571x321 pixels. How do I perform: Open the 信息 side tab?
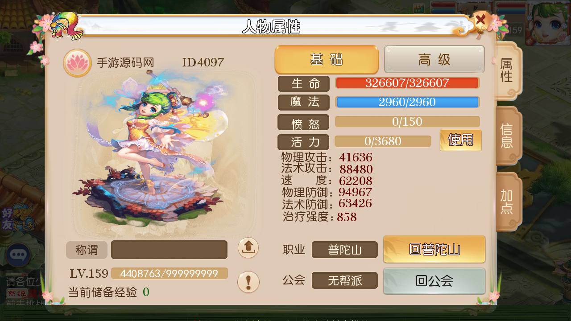tap(508, 136)
